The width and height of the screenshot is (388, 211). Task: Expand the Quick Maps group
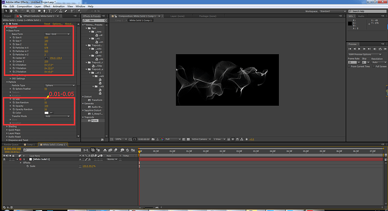point(7,130)
